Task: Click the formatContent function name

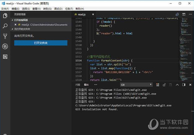Action: click(x=111, y=60)
